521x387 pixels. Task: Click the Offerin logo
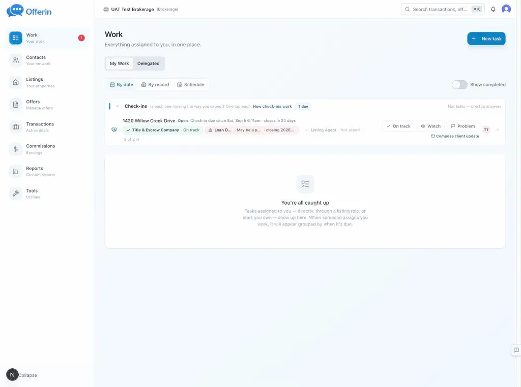29,11
